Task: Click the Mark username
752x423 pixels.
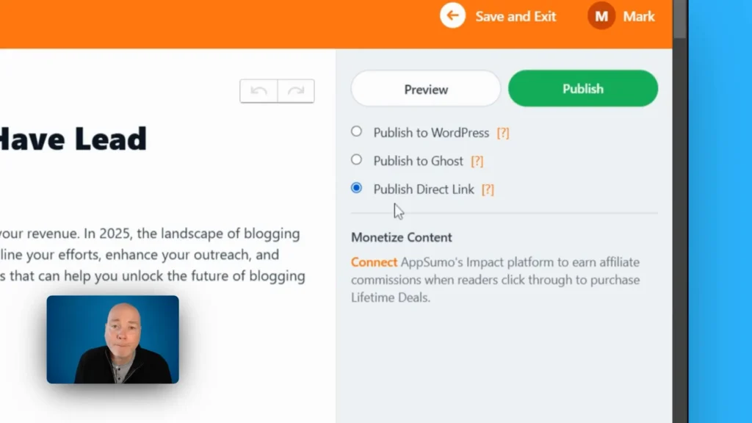Action: (639, 17)
